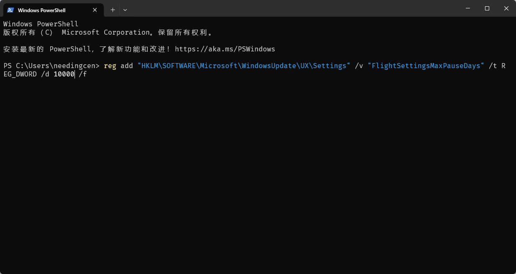Screen dimensions: 516x274
Task: Place cursor on the reg command word
Action: click(110, 66)
